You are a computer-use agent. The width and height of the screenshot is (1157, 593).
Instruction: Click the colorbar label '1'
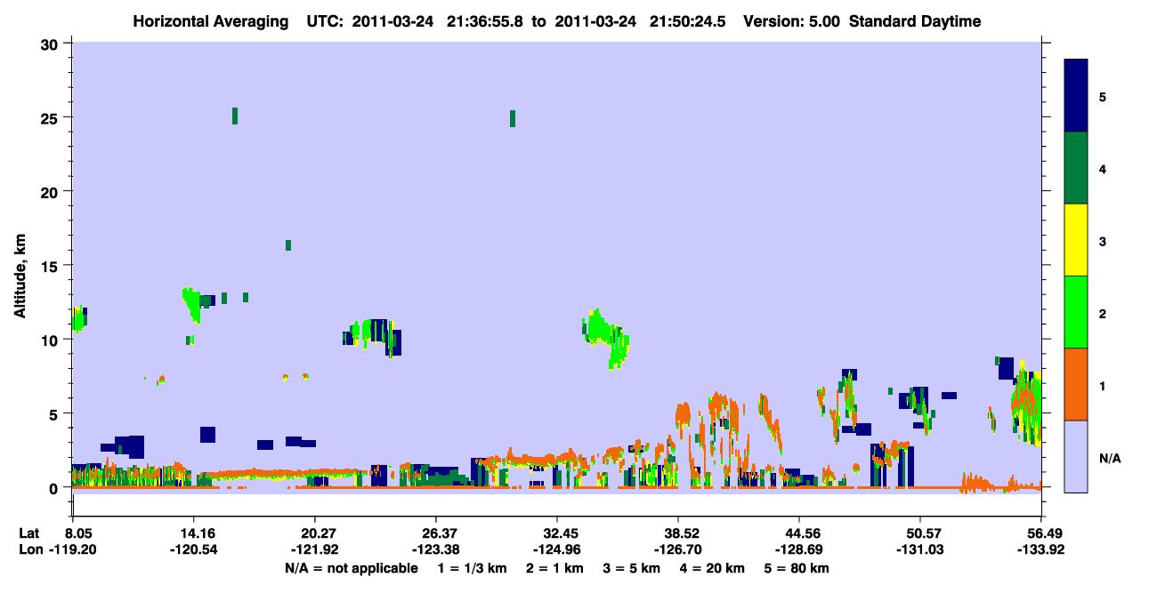tap(1103, 385)
